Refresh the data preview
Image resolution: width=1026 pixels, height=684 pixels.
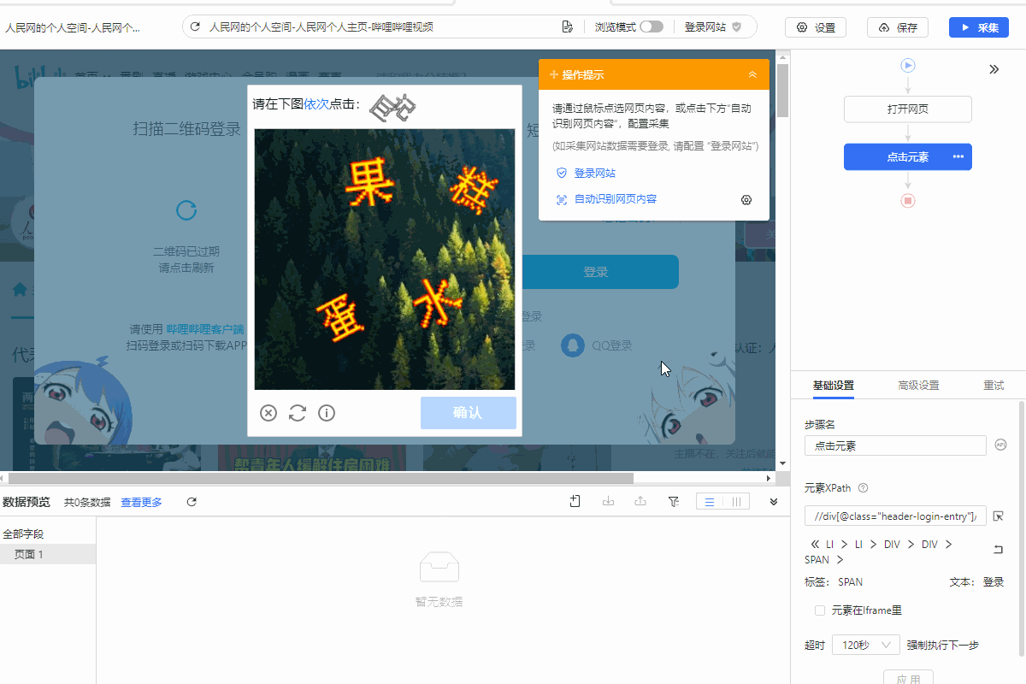coord(192,502)
